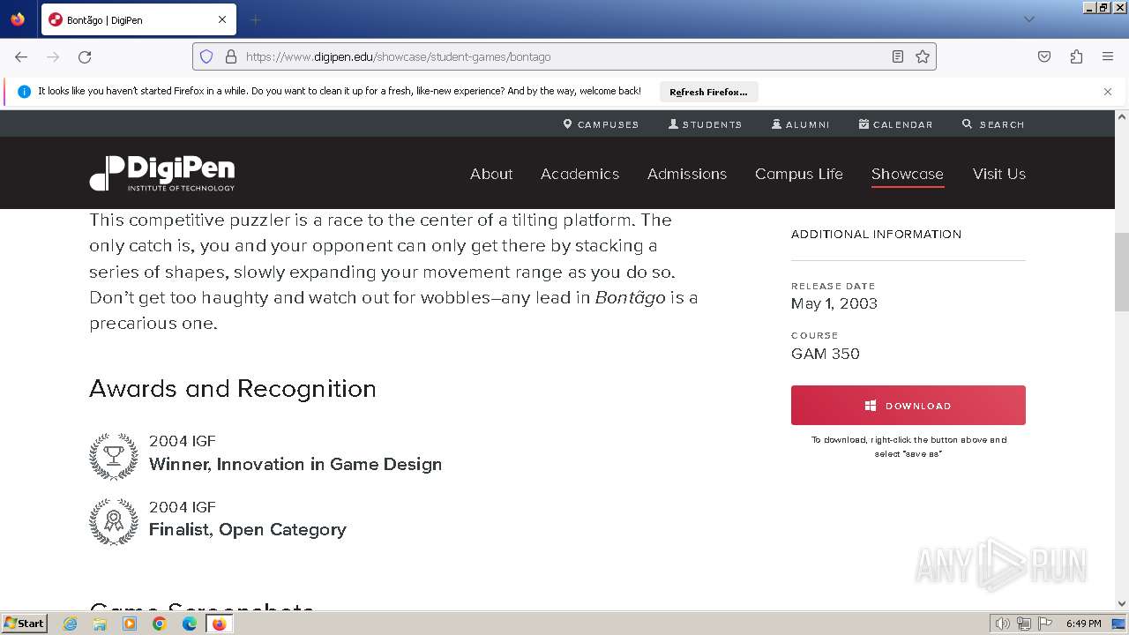
Task: Click the Refresh Firefox button
Action: point(708,92)
